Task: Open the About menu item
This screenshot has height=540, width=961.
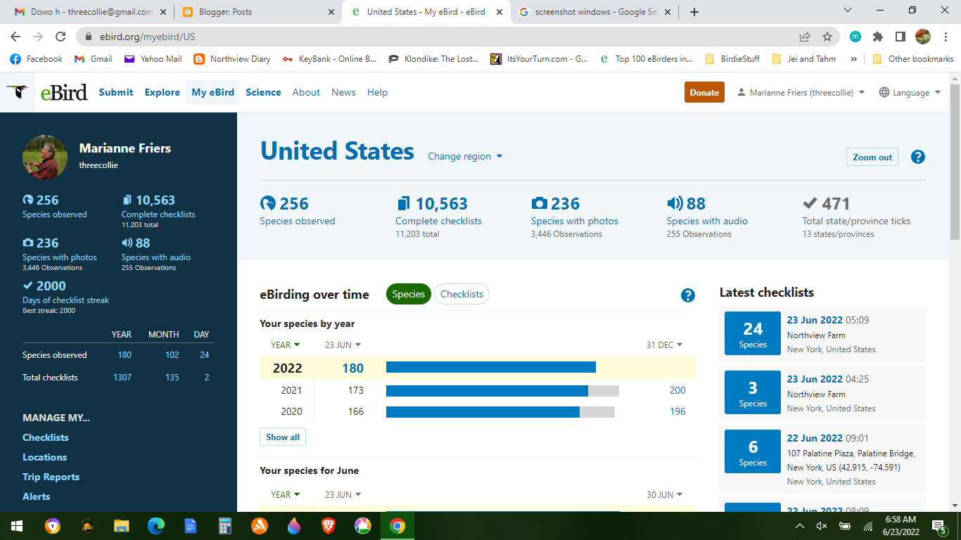Action: click(x=306, y=92)
